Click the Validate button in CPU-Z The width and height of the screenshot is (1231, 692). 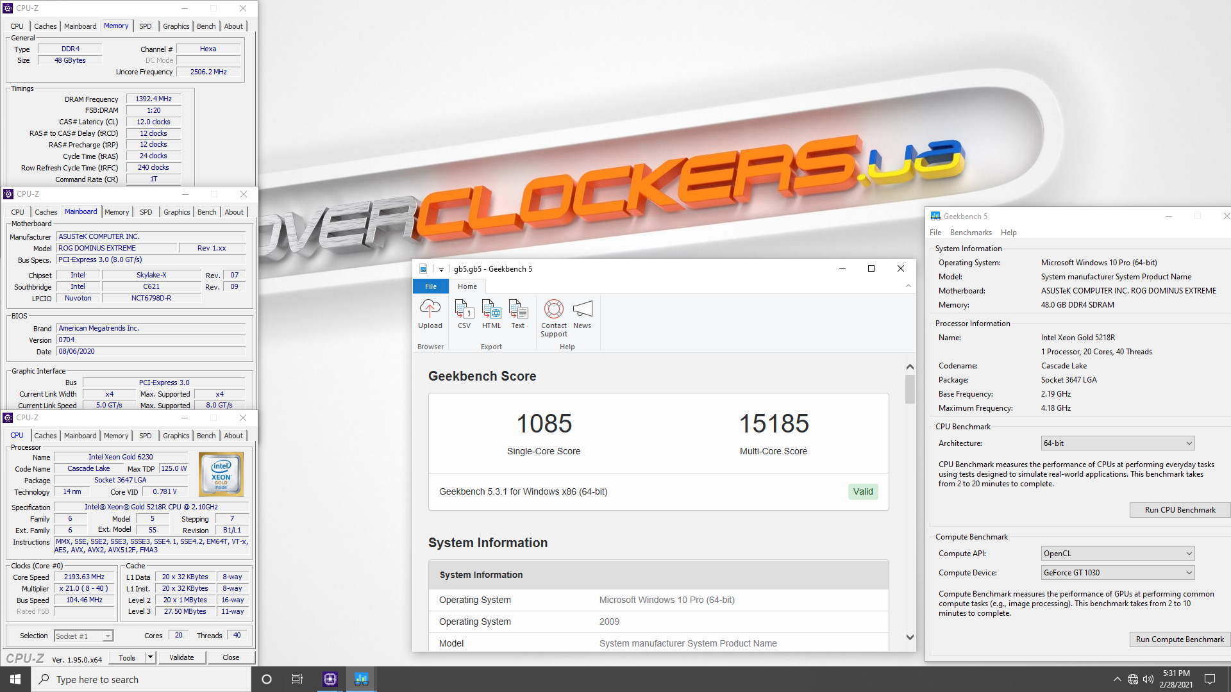[181, 657]
